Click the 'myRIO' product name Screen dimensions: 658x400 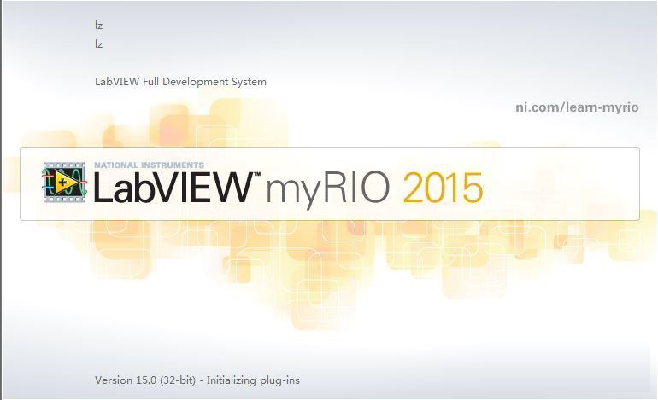[x=328, y=188]
